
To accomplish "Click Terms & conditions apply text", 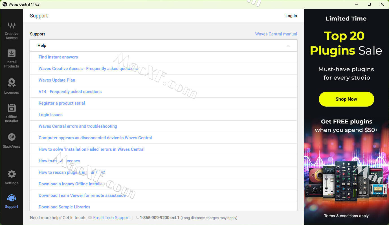I will coord(346,216).
